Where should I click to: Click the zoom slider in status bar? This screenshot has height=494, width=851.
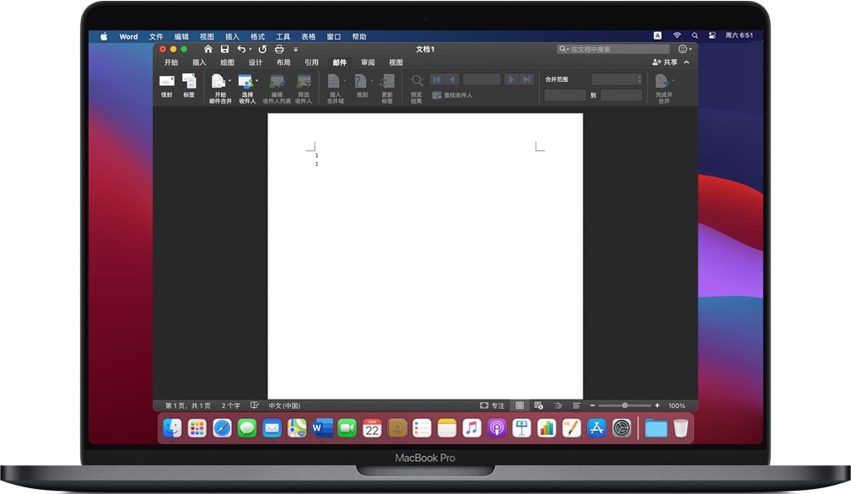[x=624, y=405]
